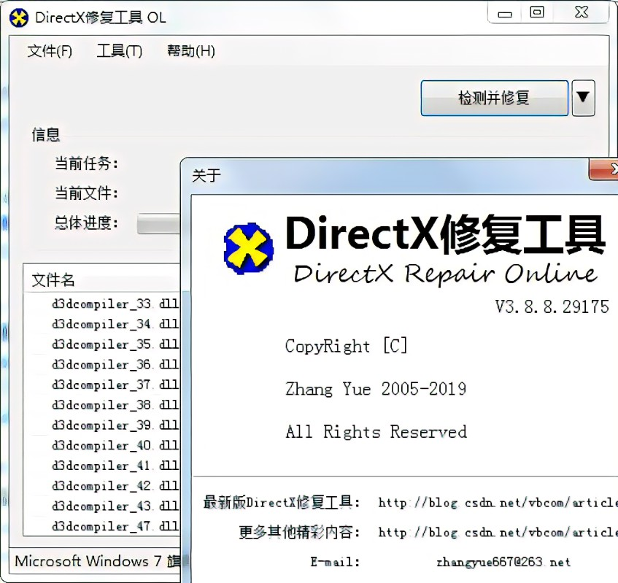Select d3dcompiler_35.dll in the file list
The height and width of the screenshot is (583, 618).
coord(115,344)
